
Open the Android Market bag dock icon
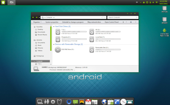click(110, 102)
